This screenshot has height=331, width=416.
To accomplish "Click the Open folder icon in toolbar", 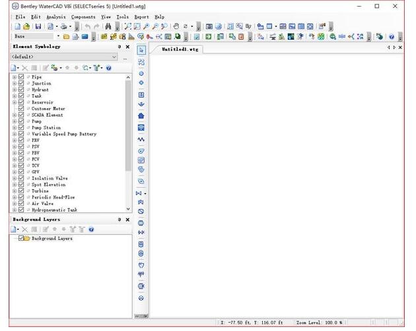I will (x=26, y=26).
